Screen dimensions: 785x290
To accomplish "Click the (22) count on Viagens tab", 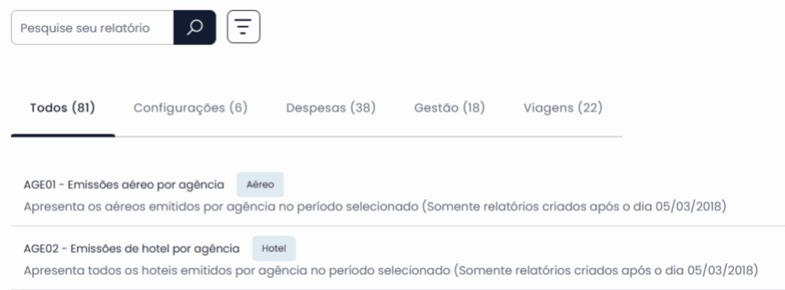I will tap(590, 108).
